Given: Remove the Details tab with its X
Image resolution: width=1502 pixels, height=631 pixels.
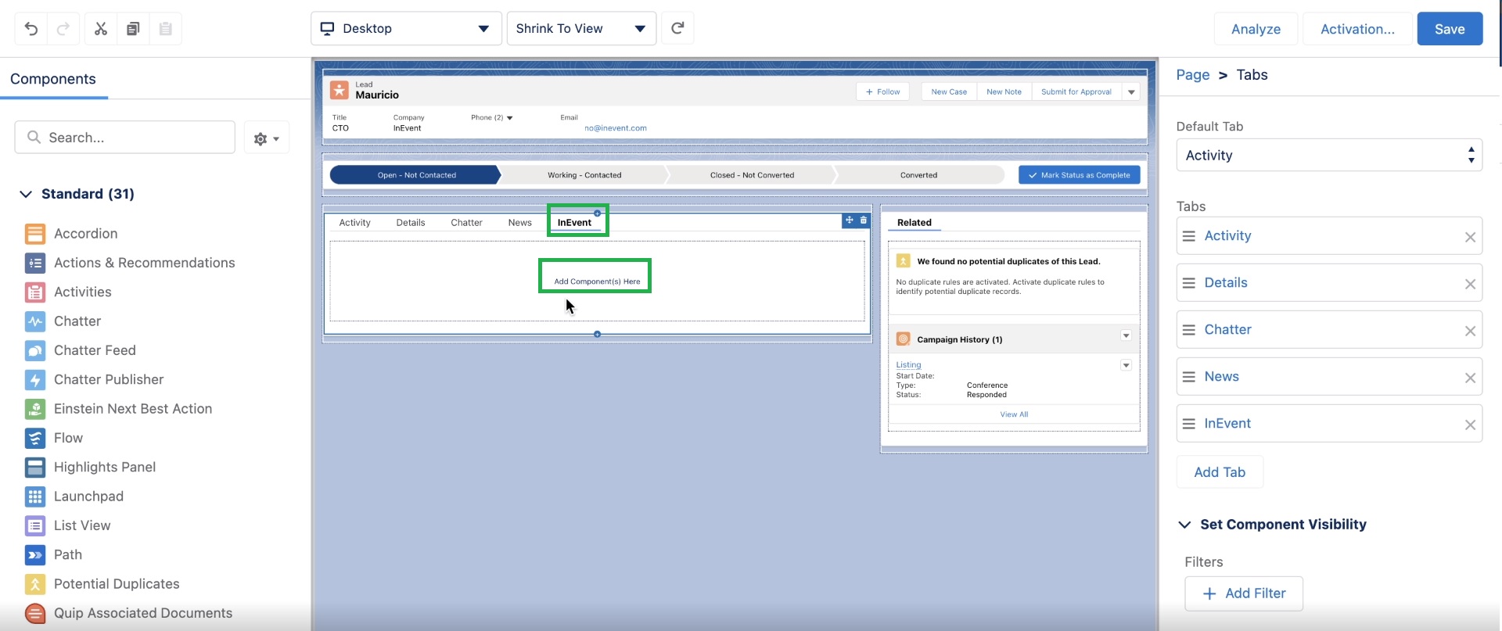Looking at the screenshot, I should (1470, 284).
